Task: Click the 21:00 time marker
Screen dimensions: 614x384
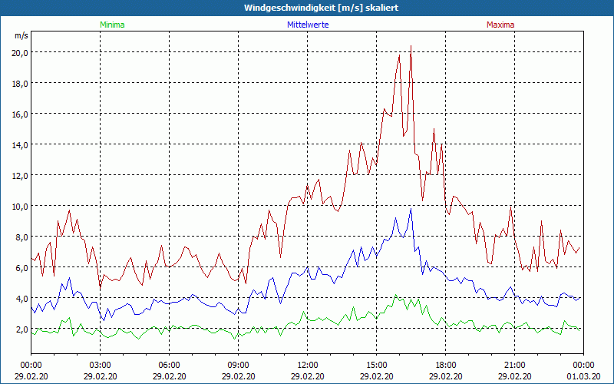Action: pos(514,365)
